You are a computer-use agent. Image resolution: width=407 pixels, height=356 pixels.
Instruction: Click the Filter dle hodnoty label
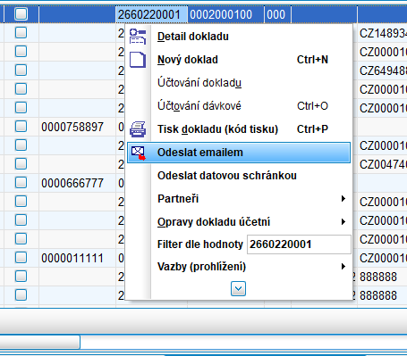[200, 244]
